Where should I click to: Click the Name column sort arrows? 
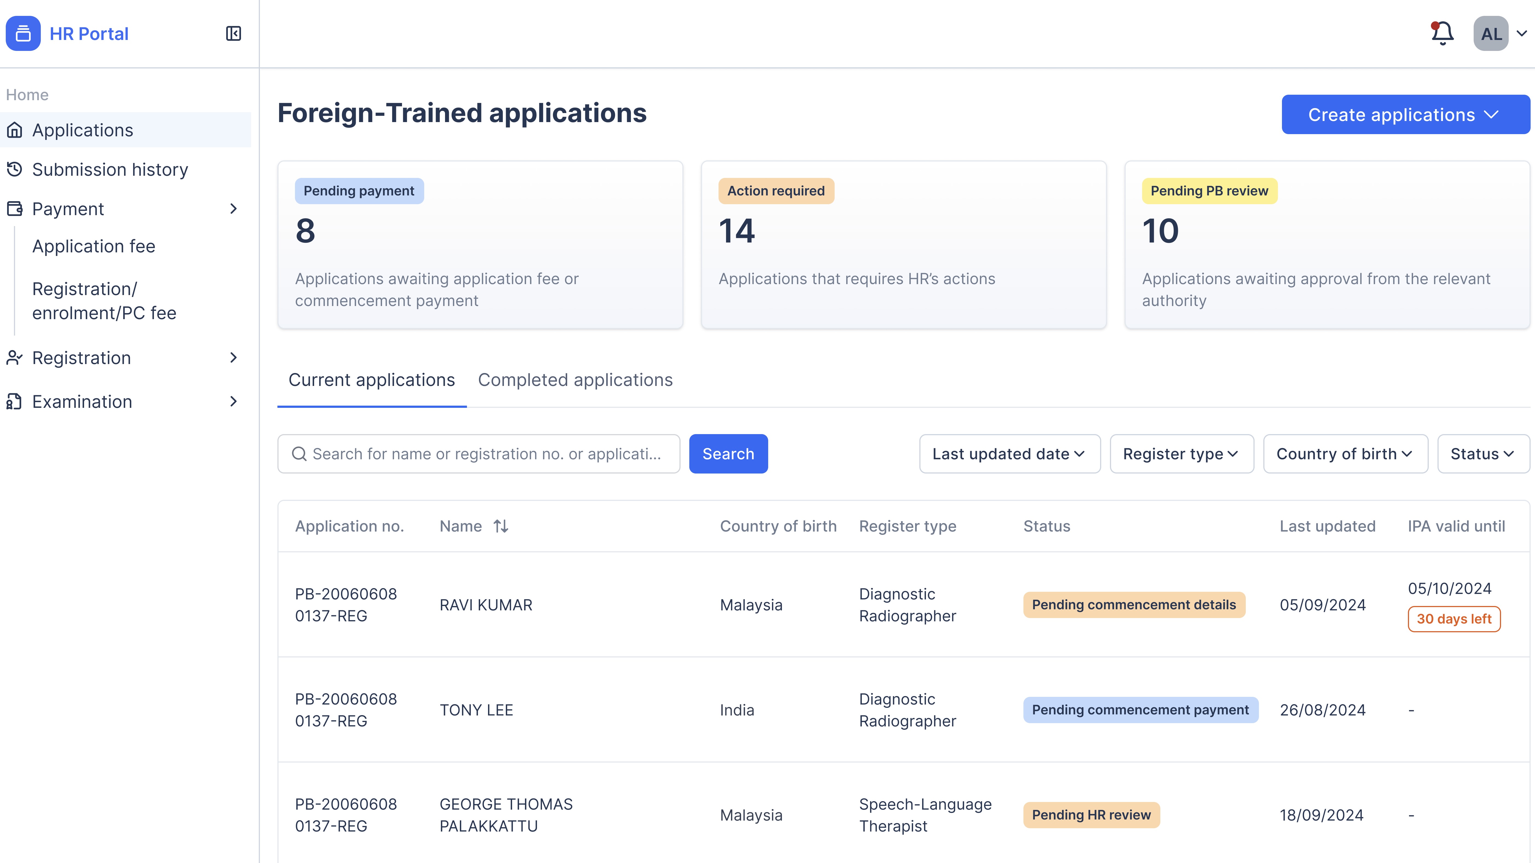(501, 526)
